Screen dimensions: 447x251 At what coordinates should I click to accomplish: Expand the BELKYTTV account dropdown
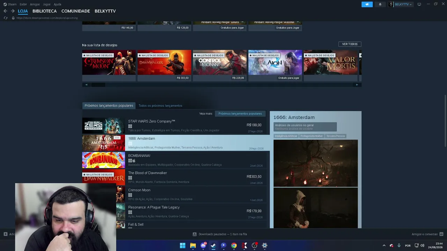click(x=403, y=4)
